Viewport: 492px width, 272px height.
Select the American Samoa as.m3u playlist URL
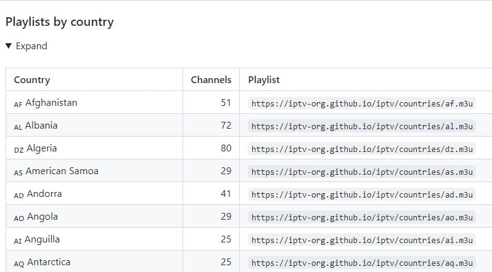[x=362, y=172]
